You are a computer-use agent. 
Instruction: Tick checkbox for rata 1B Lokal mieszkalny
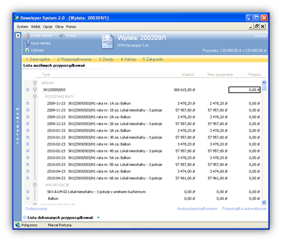coord(28,110)
